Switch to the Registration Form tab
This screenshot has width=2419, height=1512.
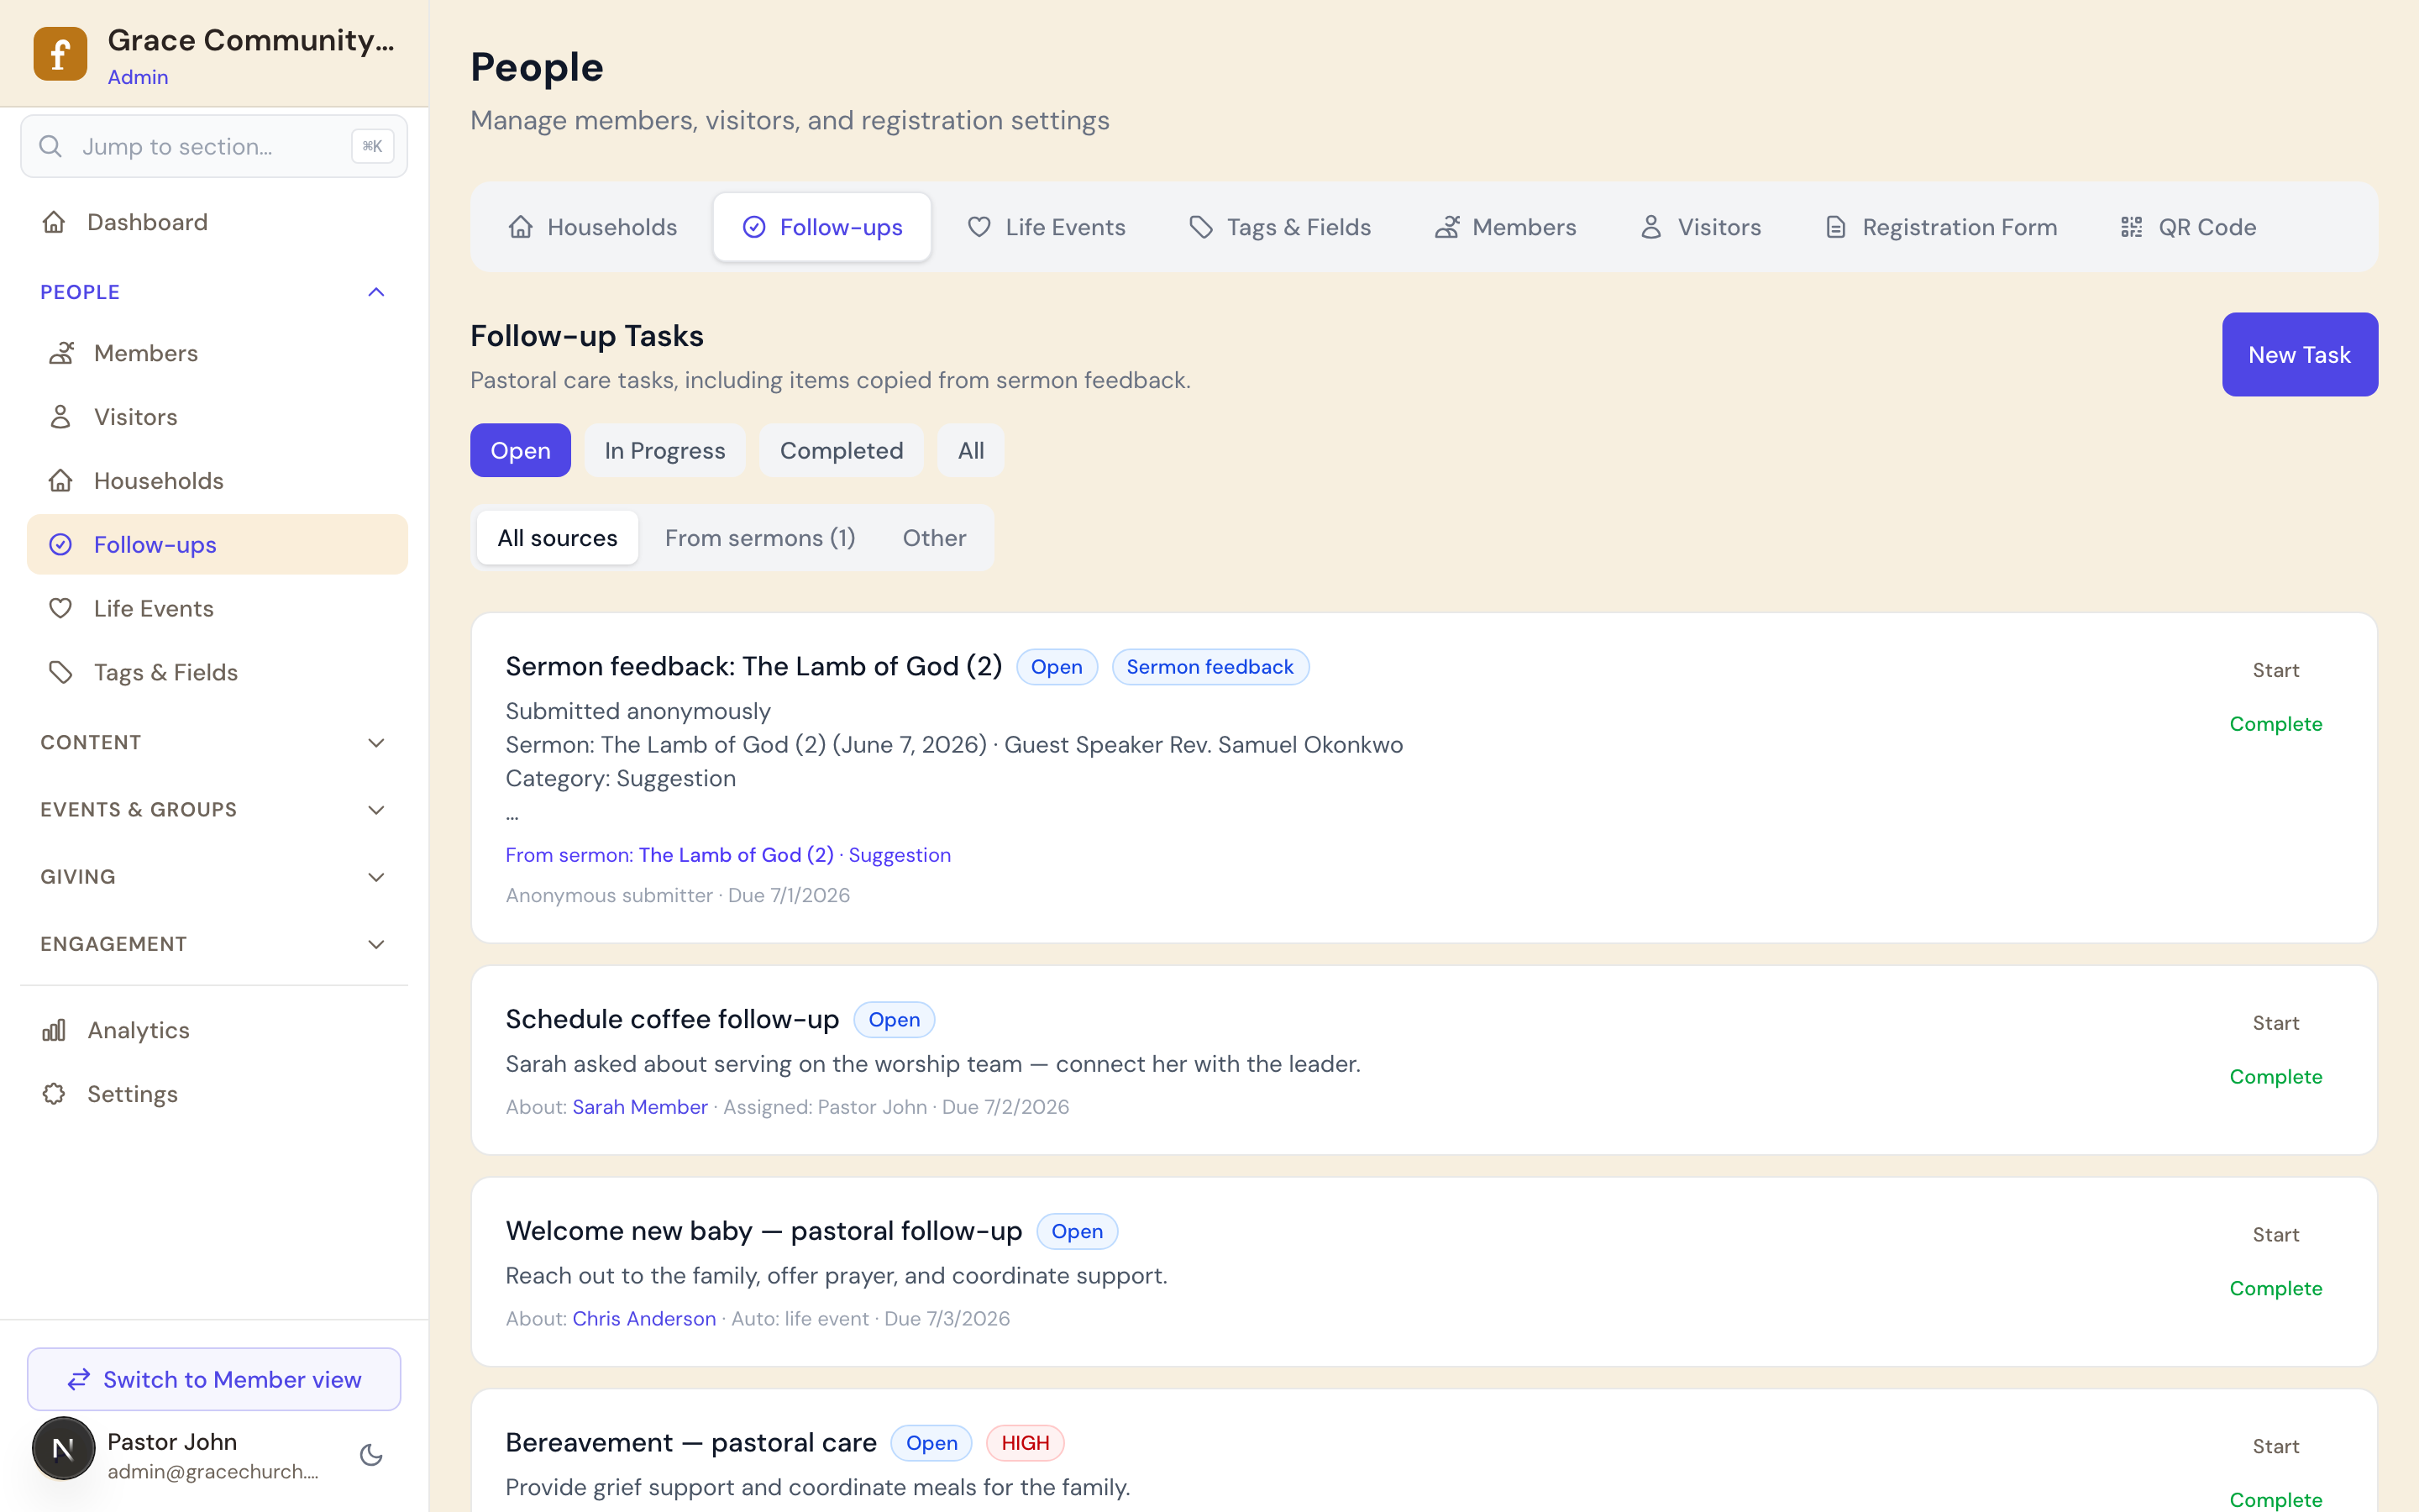point(1940,227)
